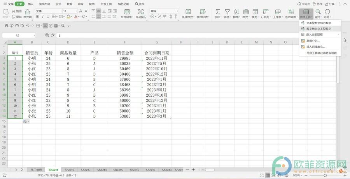Expand the font color dropdown arrow
Screen dimensions: 350x179
click(79, 17)
